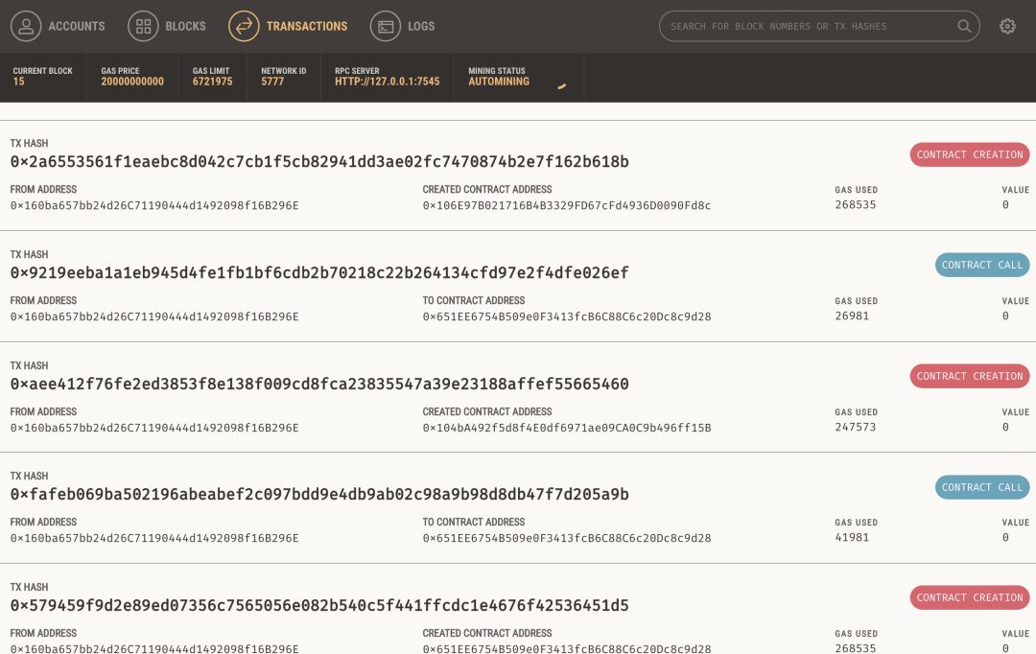
Task: Click CONTRACT CREATION badge on 0x2a65 transaction
Action: click(x=969, y=154)
